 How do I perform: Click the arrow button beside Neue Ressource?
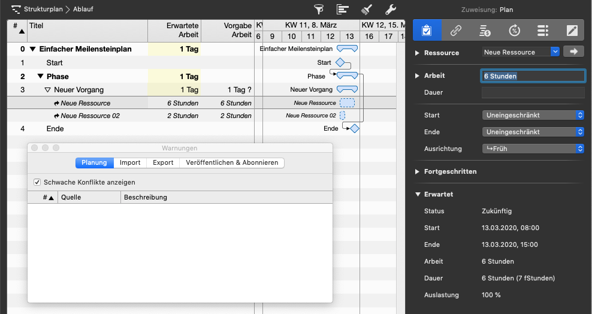573,52
